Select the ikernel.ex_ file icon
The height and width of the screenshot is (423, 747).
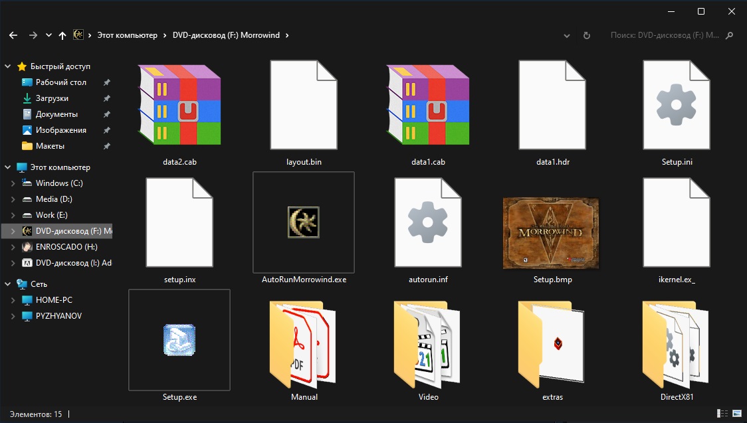(677, 222)
